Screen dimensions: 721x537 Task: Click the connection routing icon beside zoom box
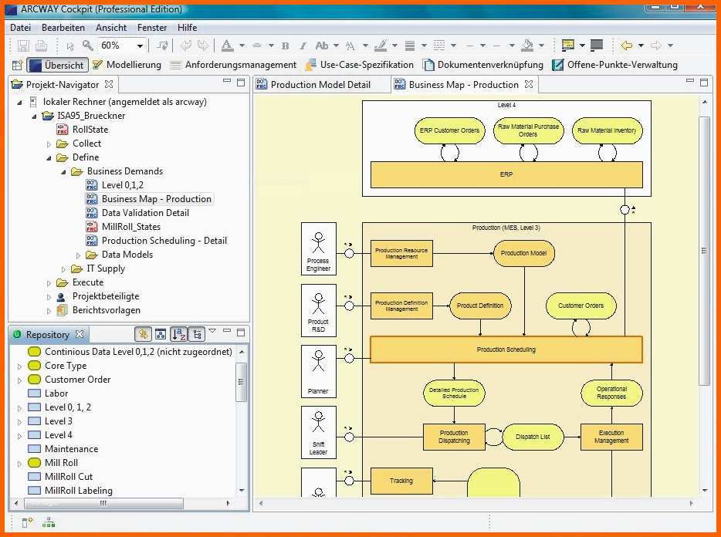coord(162,46)
